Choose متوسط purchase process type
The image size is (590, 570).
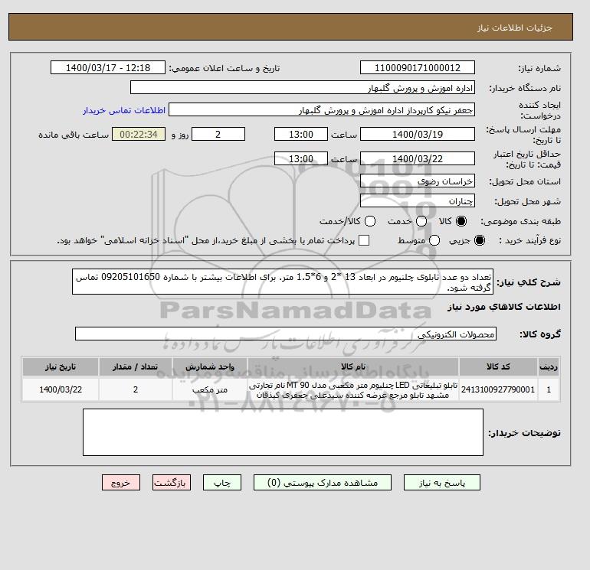coord(434,240)
